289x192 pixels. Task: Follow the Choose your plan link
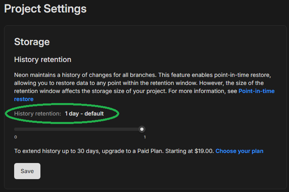click(239, 151)
